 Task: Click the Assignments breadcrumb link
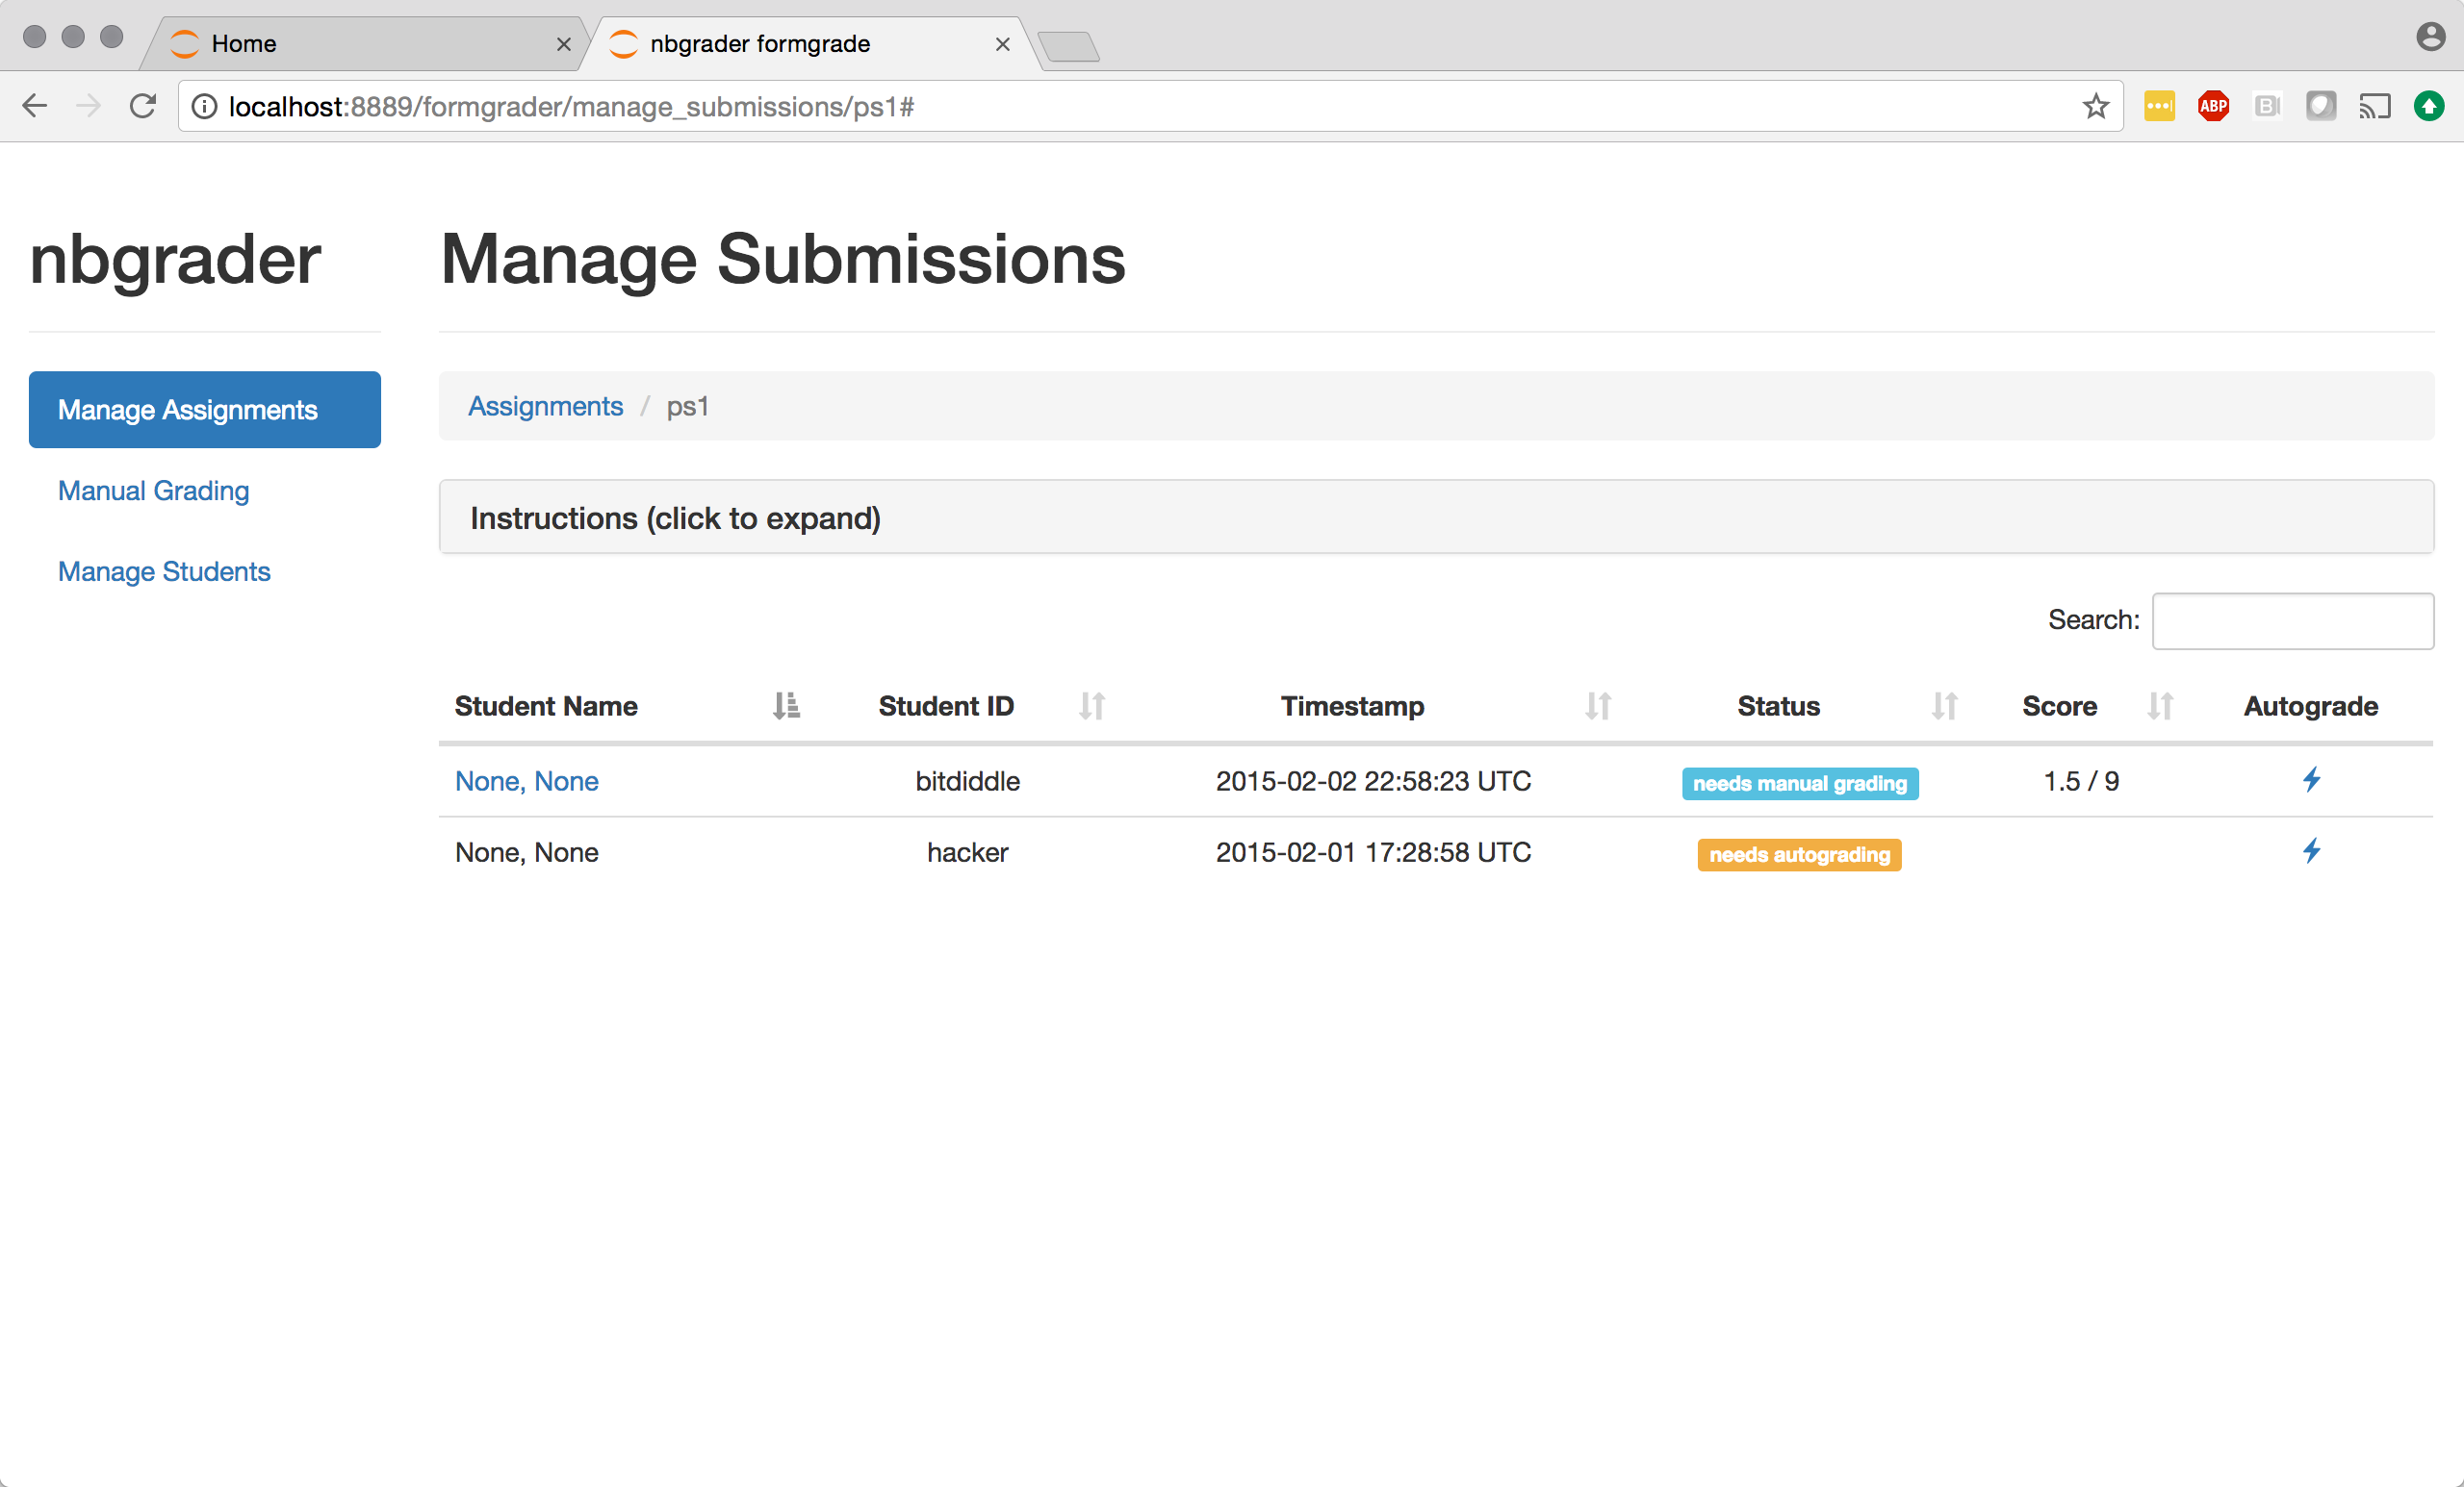point(545,406)
